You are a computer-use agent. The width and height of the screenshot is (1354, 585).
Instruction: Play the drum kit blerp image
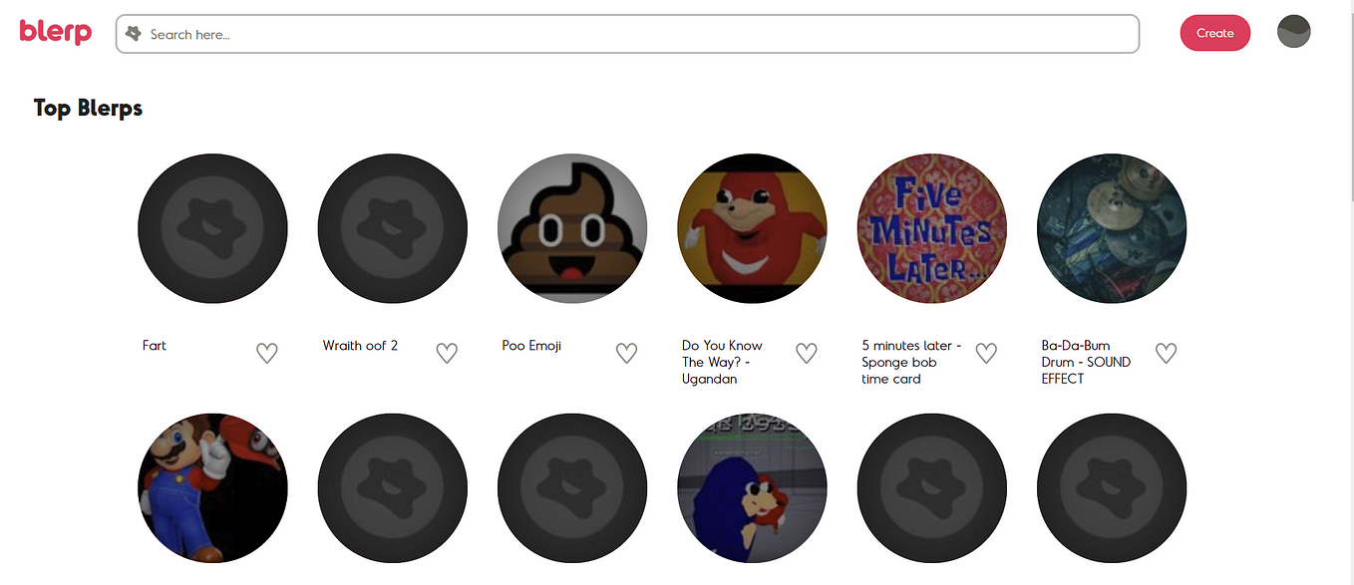point(1112,228)
